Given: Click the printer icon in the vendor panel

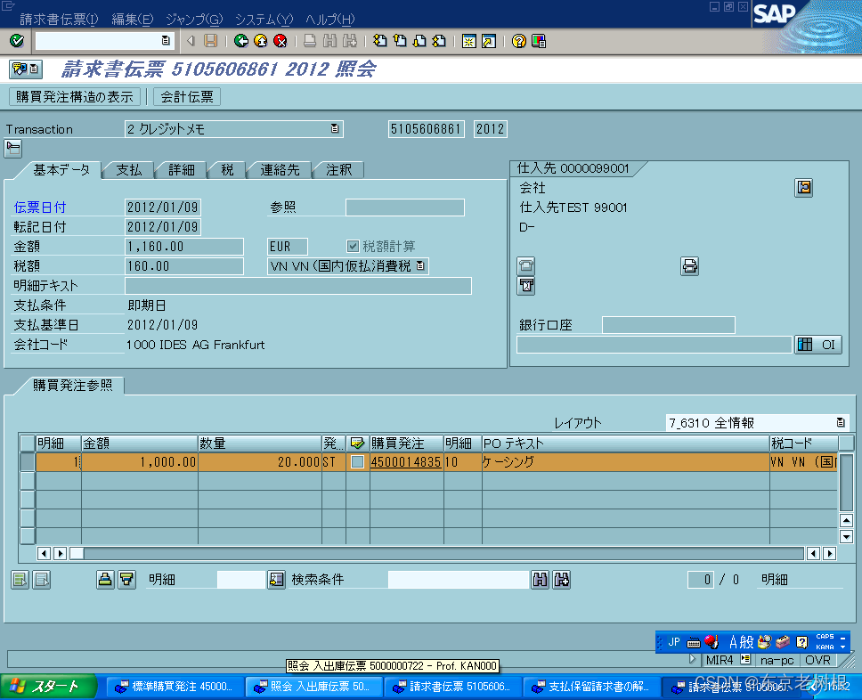Looking at the screenshot, I should click(689, 266).
